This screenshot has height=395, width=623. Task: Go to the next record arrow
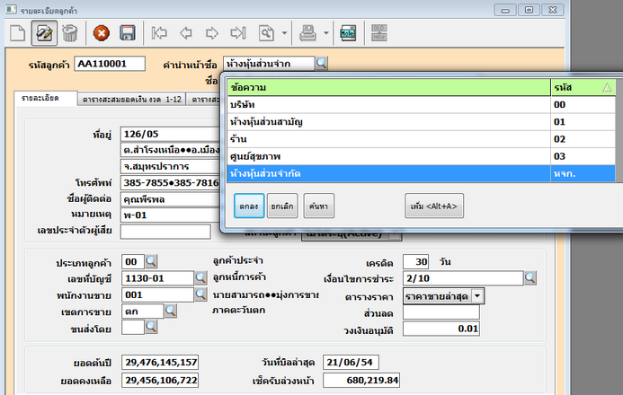click(x=212, y=34)
